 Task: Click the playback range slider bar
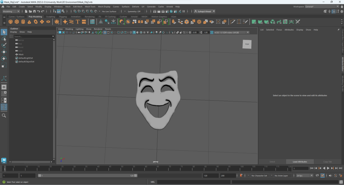pos(87,175)
